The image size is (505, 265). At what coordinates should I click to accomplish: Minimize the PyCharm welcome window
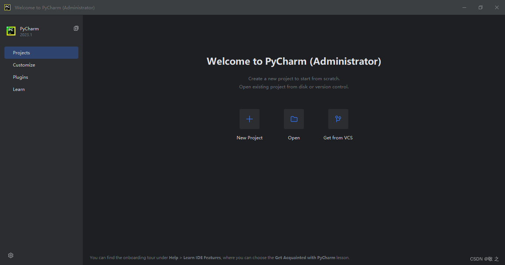(x=464, y=7)
